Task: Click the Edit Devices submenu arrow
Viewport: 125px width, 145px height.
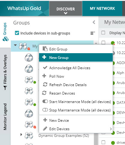Action: coord(111,129)
